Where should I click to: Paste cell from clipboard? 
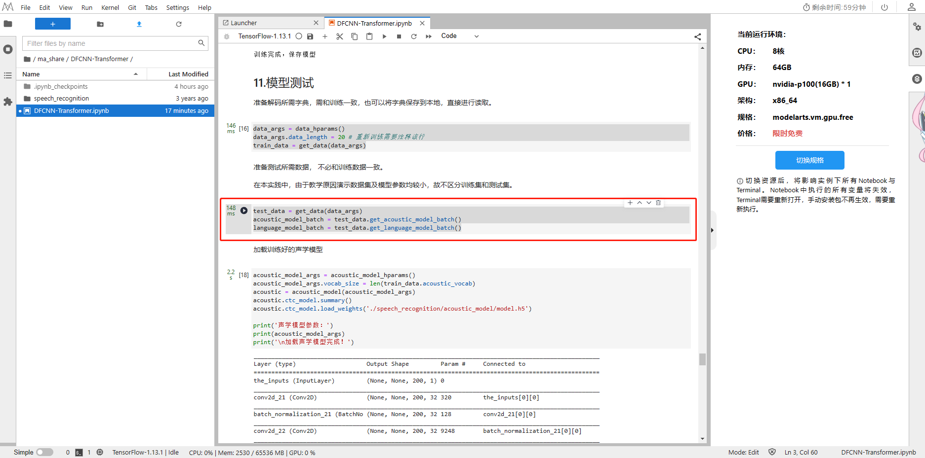point(369,36)
